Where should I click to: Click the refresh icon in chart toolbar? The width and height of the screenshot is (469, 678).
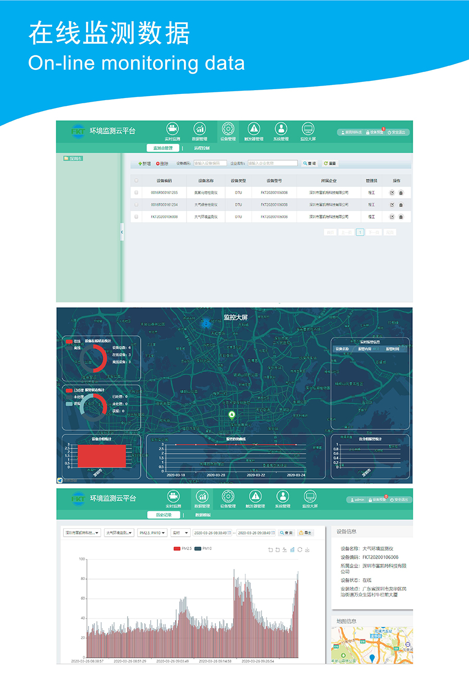[x=300, y=550]
